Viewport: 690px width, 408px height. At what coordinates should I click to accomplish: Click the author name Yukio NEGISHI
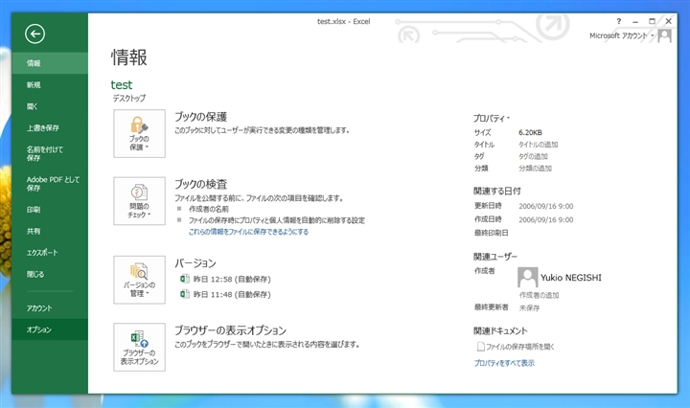point(571,278)
